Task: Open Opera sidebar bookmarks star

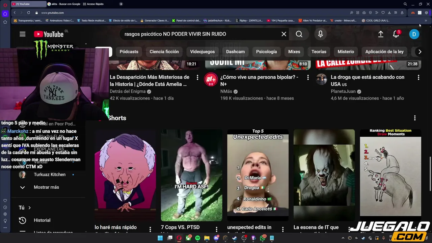Action: click(x=5, y=22)
